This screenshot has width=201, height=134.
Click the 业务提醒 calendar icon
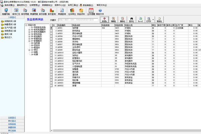coord(91,12)
